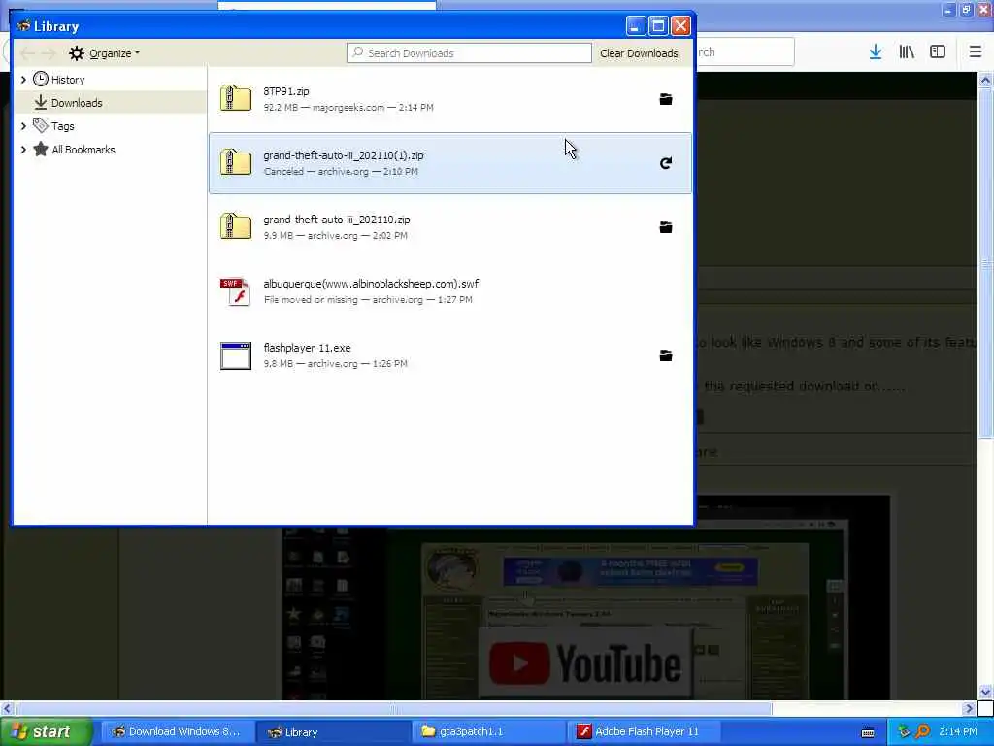Focus the Search Downloads field
Image resolution: width=994 pixels, height=746 pixels.
pyautogui.click(x=469, y=53)
